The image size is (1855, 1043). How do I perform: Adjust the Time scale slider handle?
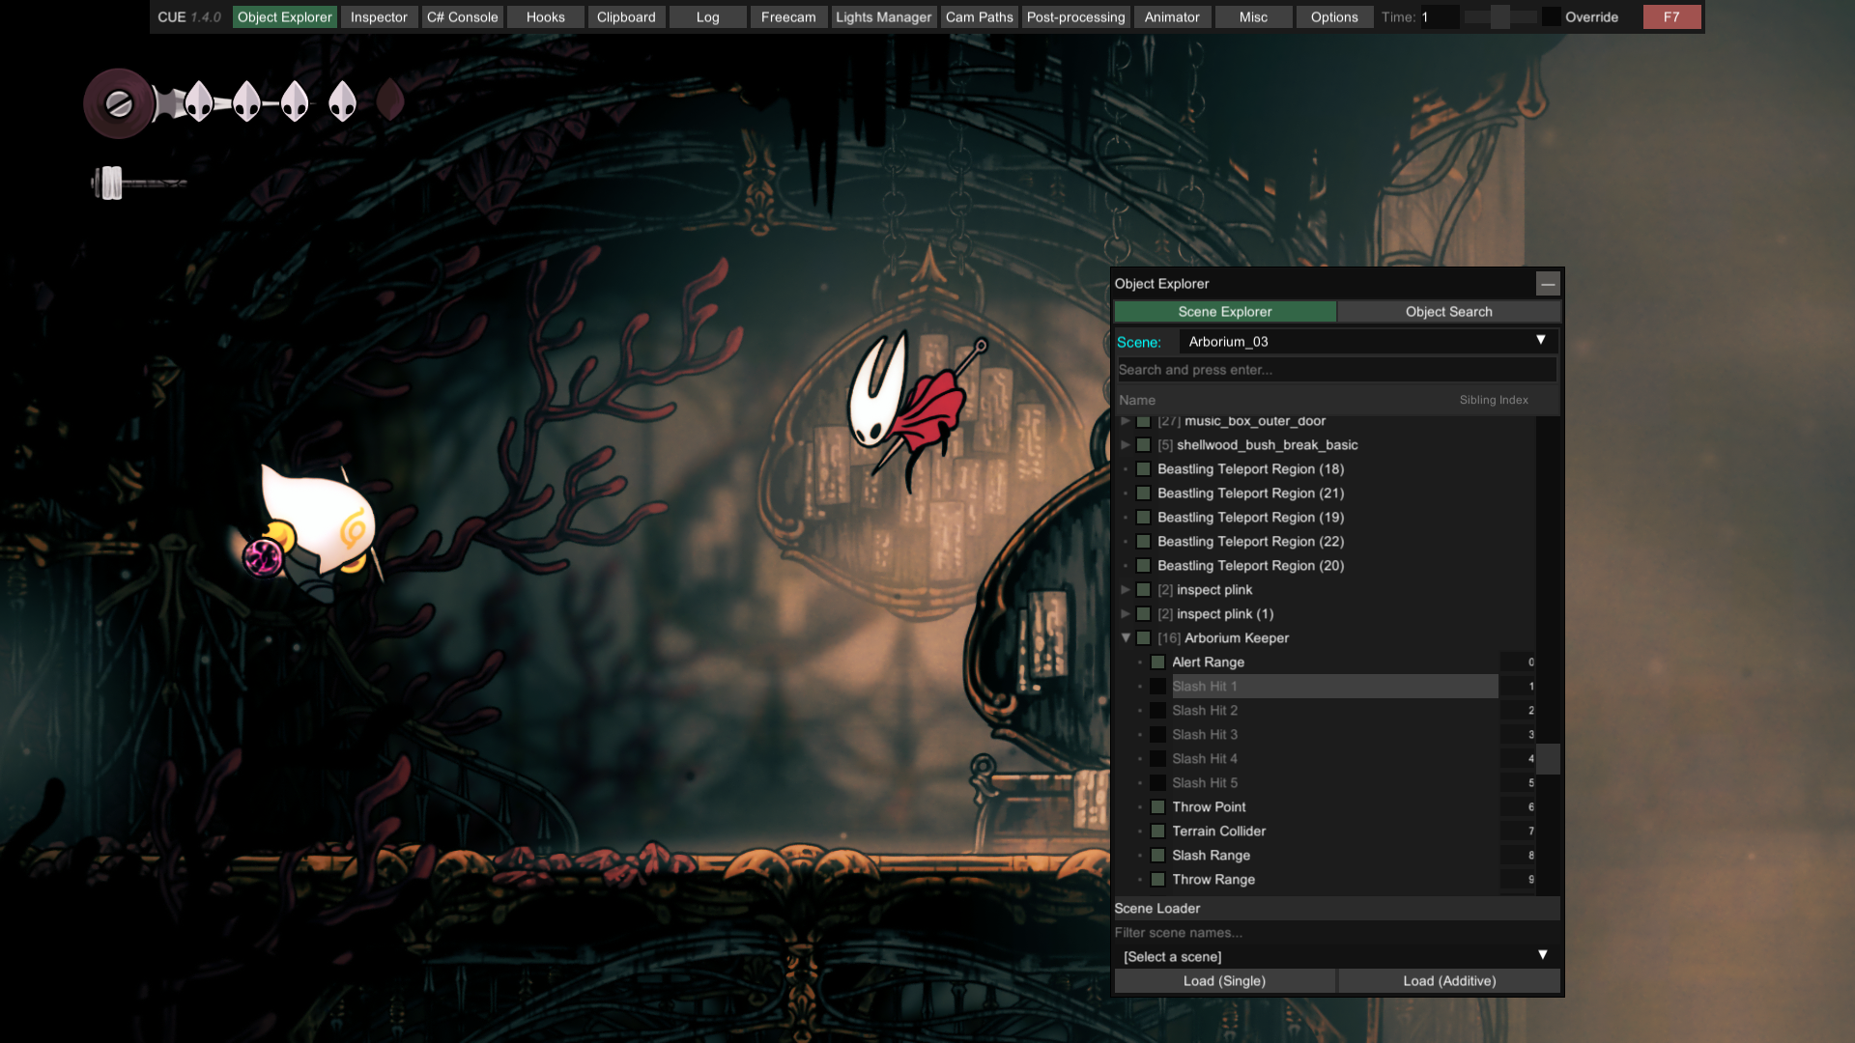click(1499, 17)
